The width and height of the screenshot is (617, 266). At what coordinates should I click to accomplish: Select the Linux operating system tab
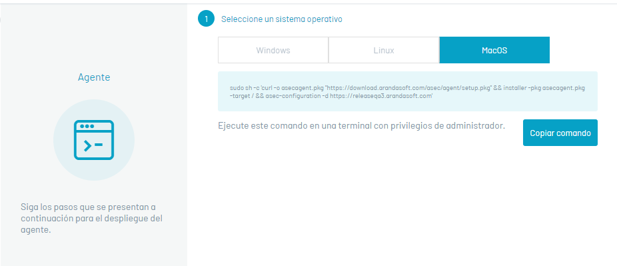pyautogui.click(x=384, y=50)
